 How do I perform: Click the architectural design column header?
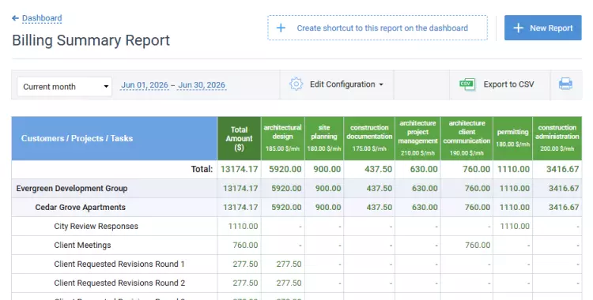pos(282,138)
